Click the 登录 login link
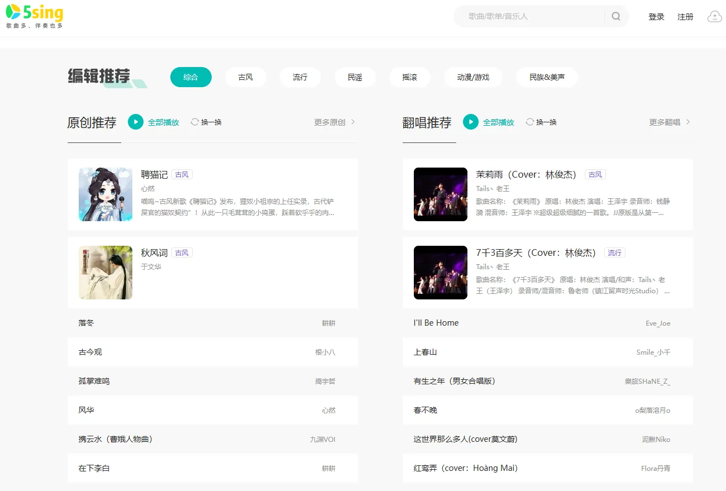 (x=656, y=17)
